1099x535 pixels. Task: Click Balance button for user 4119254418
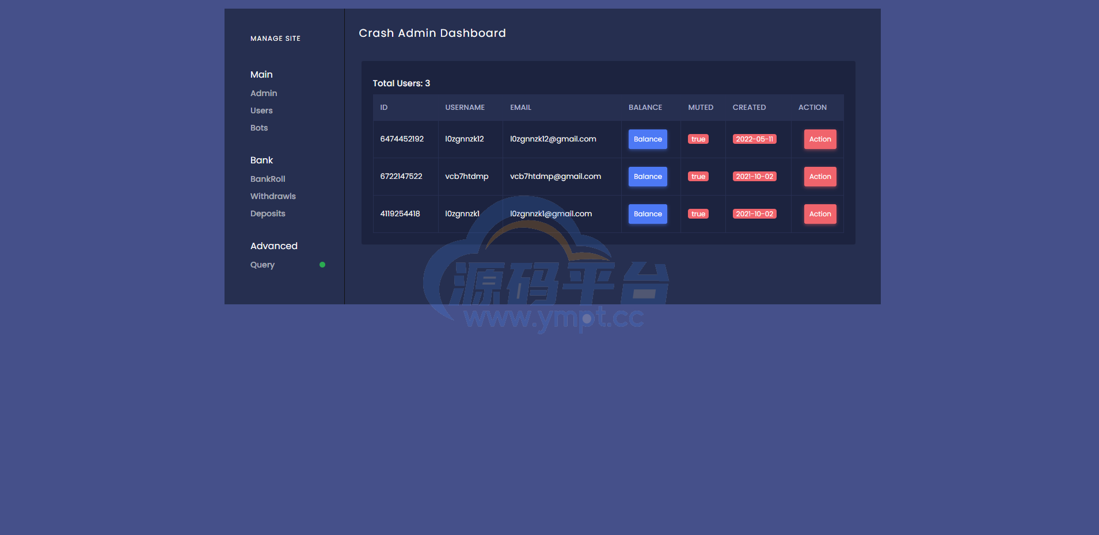tap(648, 214)
